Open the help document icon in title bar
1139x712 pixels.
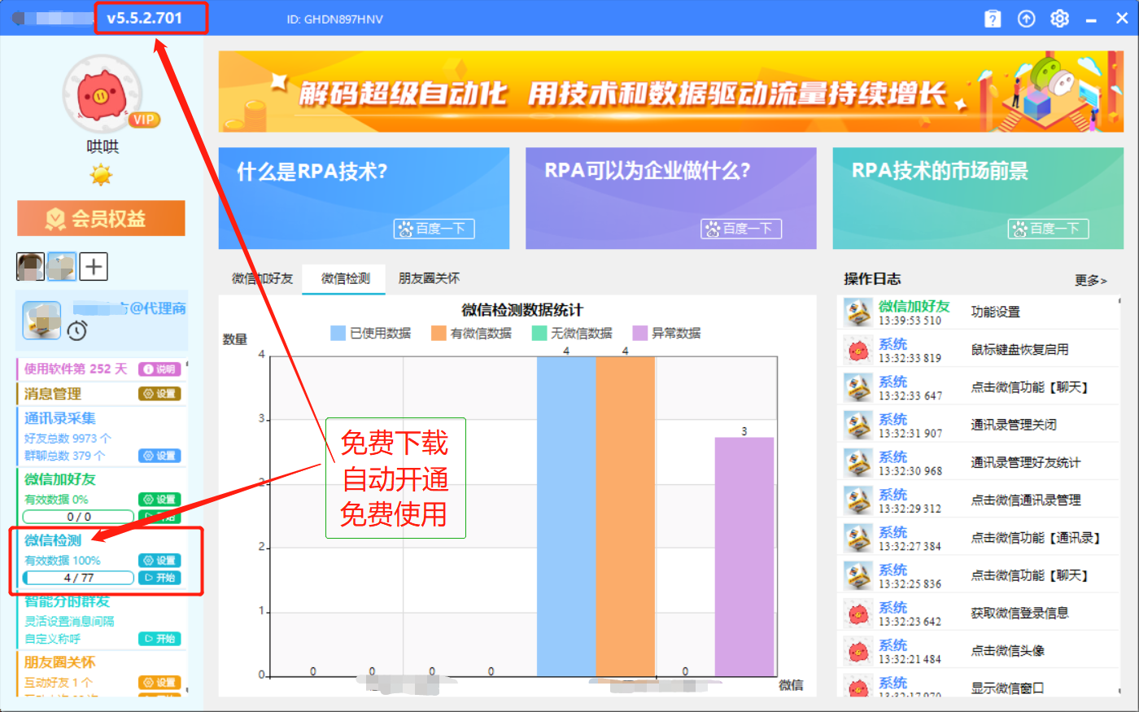click(x=993, y=19)
